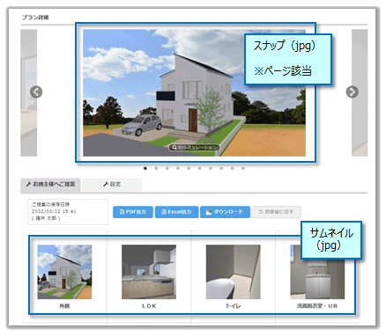
Task: Select the お施主様へご提案 tab
Action: [x=50, y=185]
